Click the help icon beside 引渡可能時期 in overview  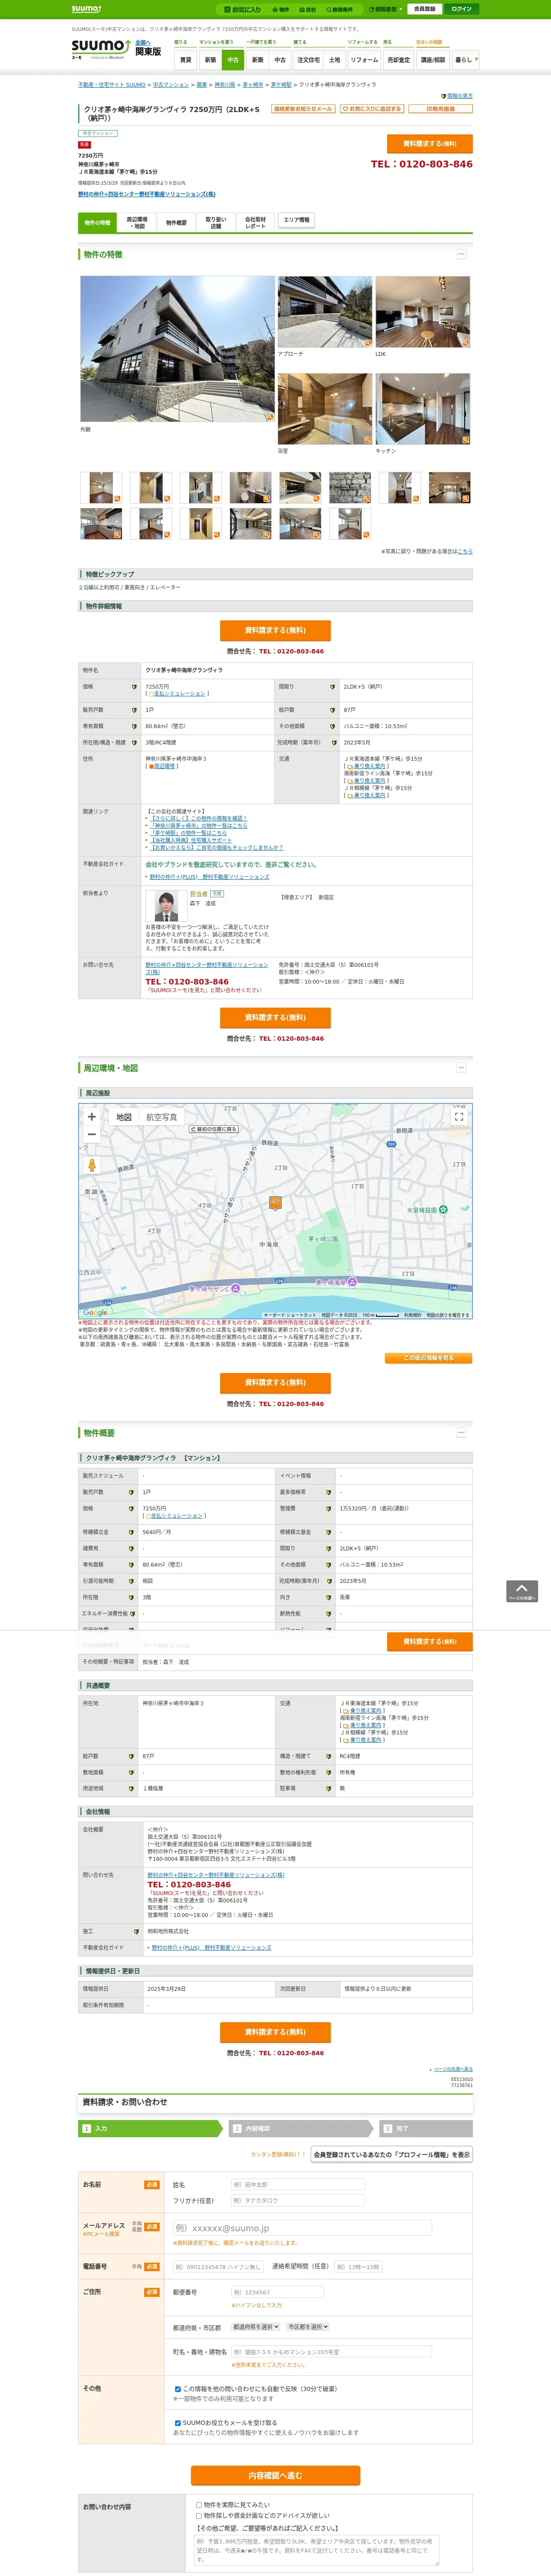coord(131,1581)
